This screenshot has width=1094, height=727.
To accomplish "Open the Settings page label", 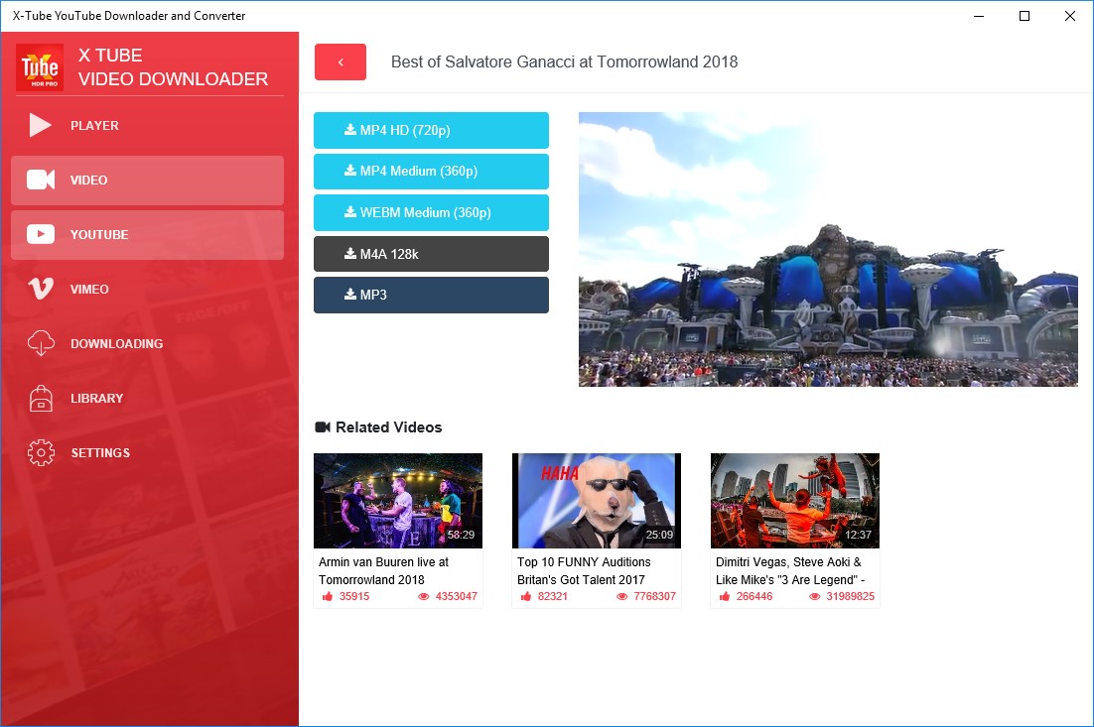I will [100, 453].
